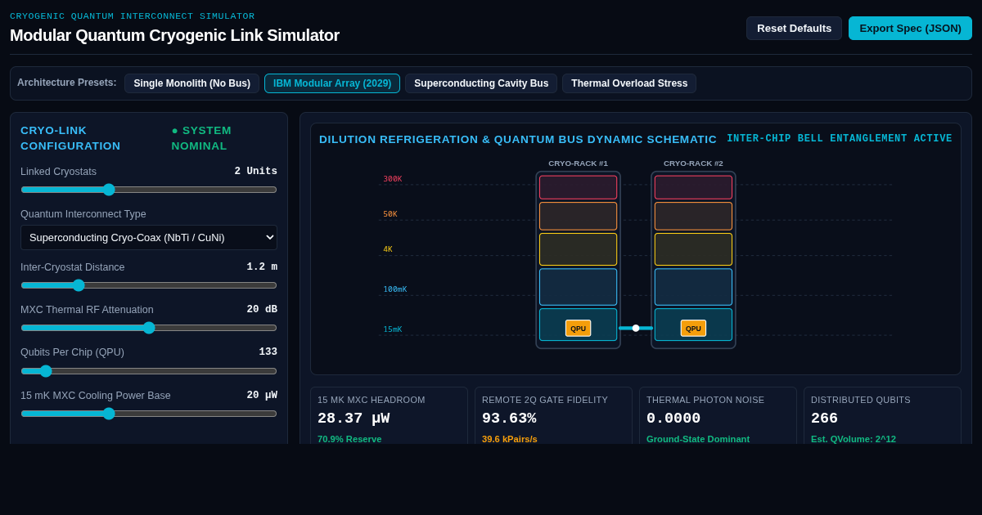The height and width of the screenshot is (515, 982).
Task: Click the QPU chip in Cryo-Rack #1
Action: (x=578, y=329)
